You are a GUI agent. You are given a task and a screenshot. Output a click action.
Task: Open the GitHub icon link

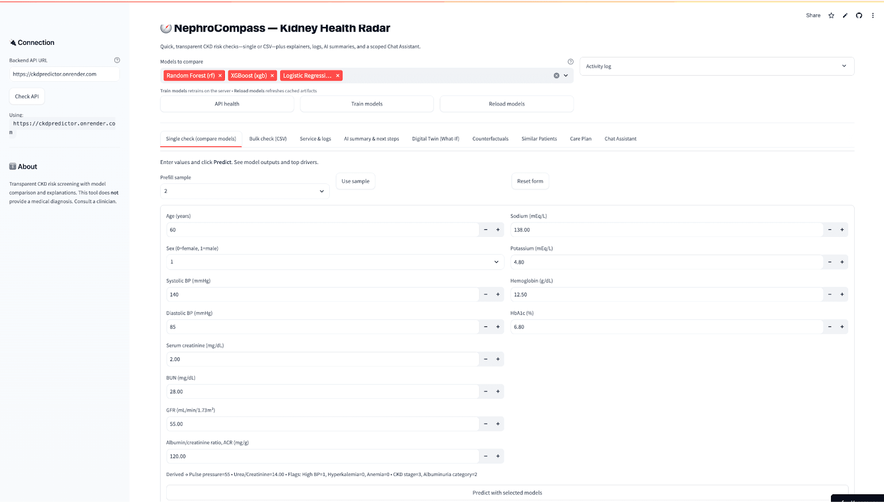(859, 15)
